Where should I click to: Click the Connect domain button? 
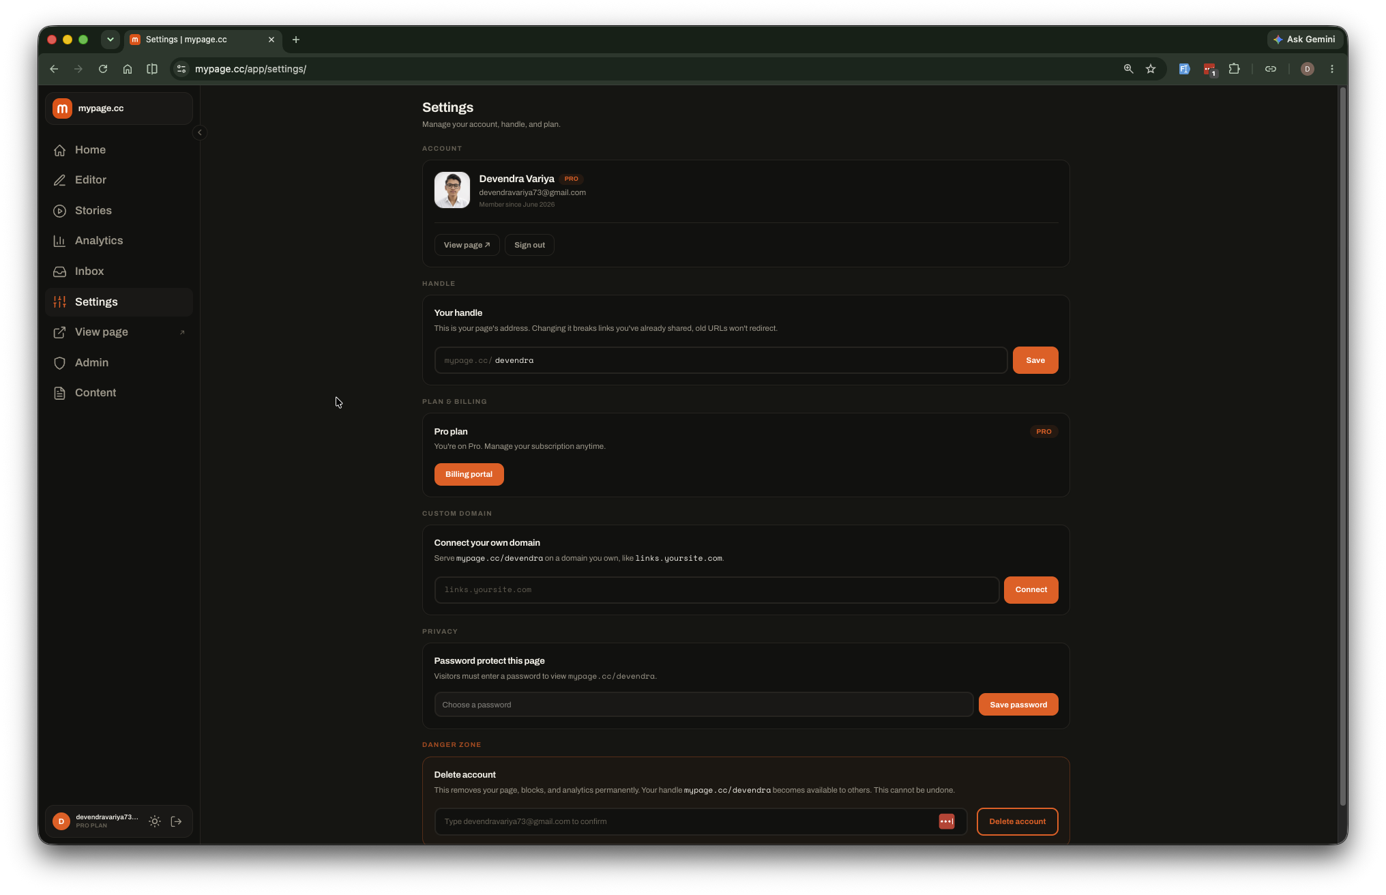[1031, 590]
